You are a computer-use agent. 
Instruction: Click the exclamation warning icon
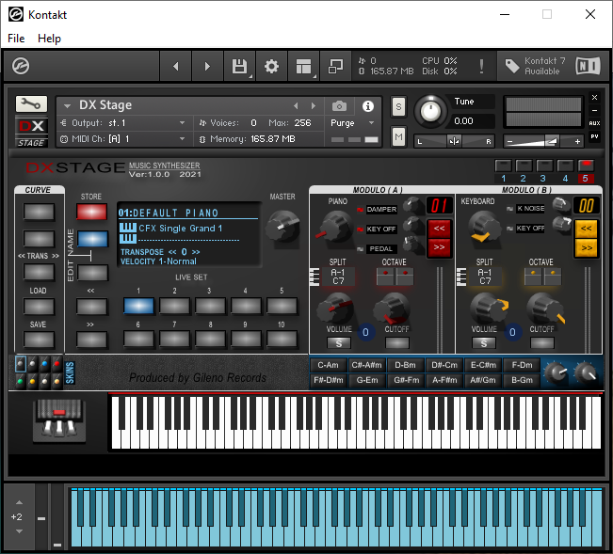coord(481,67)
